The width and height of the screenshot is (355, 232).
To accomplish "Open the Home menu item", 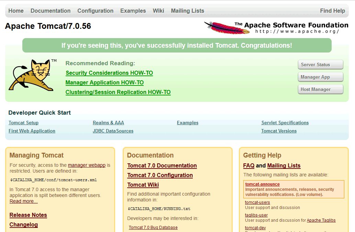I will (16, 11).
